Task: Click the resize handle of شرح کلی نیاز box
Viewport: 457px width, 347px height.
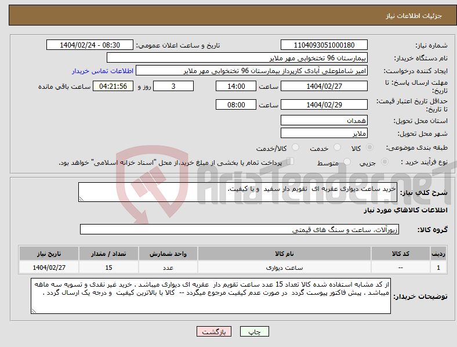Action: tap(81, 199)
